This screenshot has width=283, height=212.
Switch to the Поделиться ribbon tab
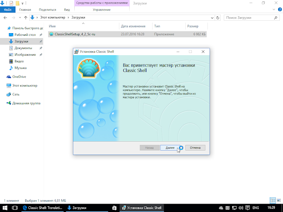coord(47,10)
